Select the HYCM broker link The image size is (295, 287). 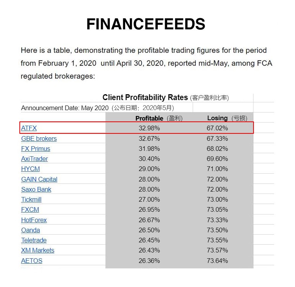(x=30, y=169)
